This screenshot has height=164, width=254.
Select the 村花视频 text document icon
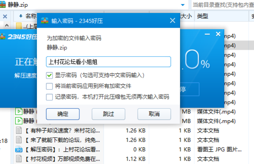pyautogui.click(x=19, y=158)
